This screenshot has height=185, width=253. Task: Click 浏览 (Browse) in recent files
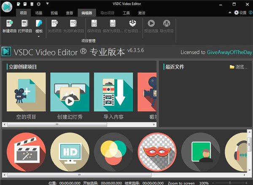(238, 66)
